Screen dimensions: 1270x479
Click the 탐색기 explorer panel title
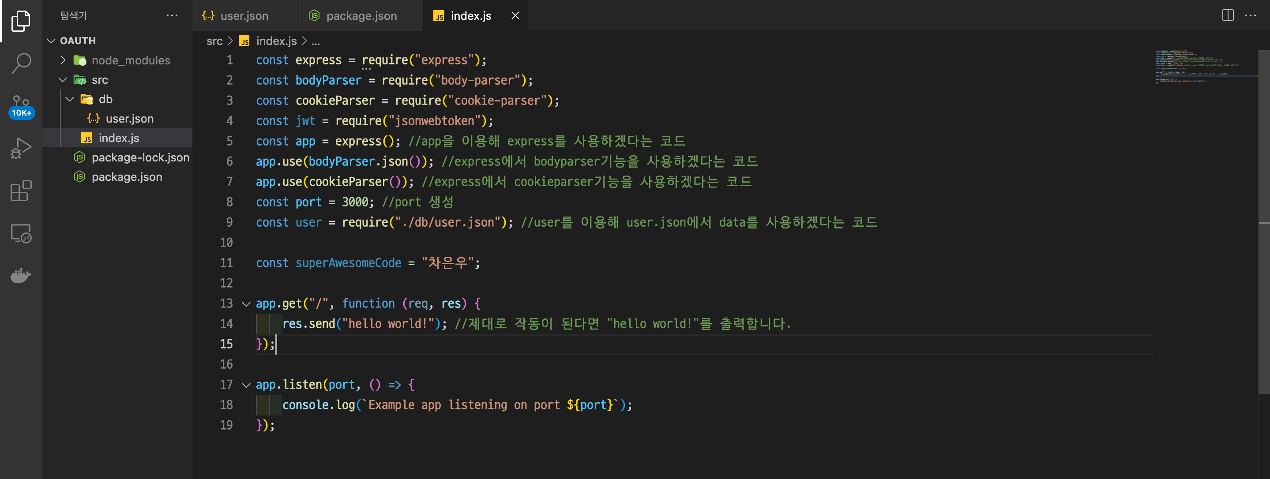[x=73, y=16]
